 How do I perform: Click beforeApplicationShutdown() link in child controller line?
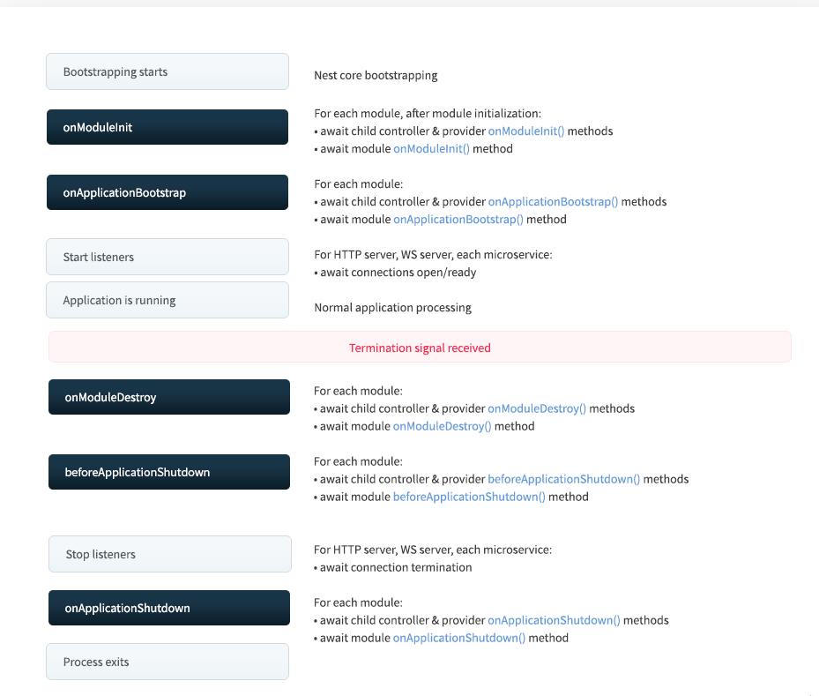pyautogui.click(x=563, y=479)
